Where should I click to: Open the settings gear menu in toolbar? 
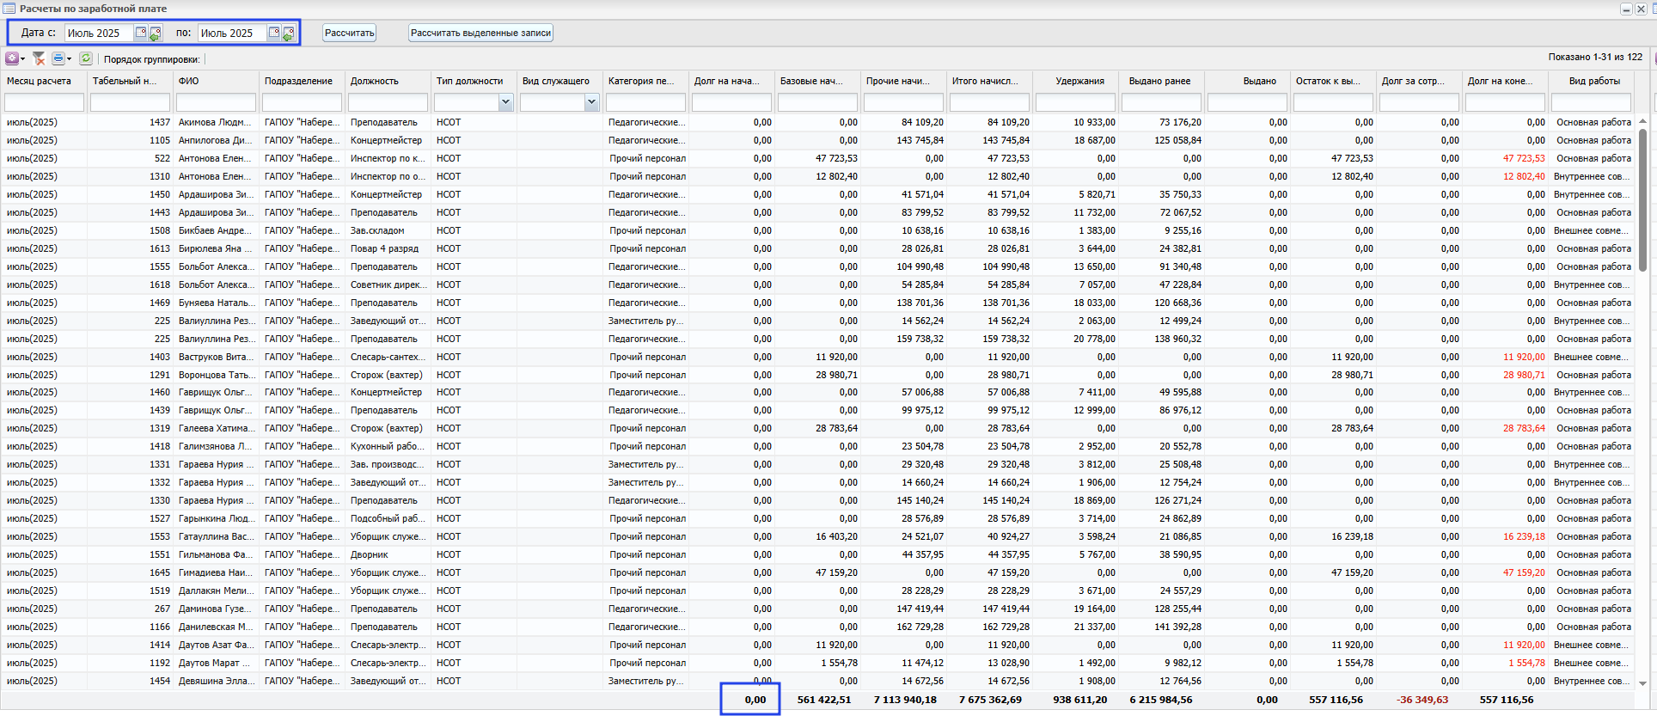tap(12, 58)
